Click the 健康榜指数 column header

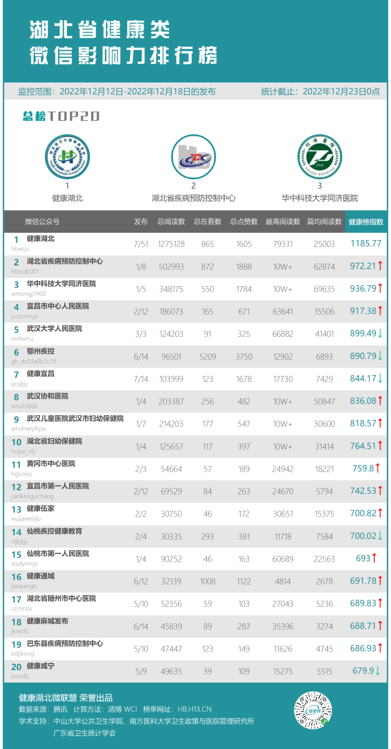coord(366,222)
